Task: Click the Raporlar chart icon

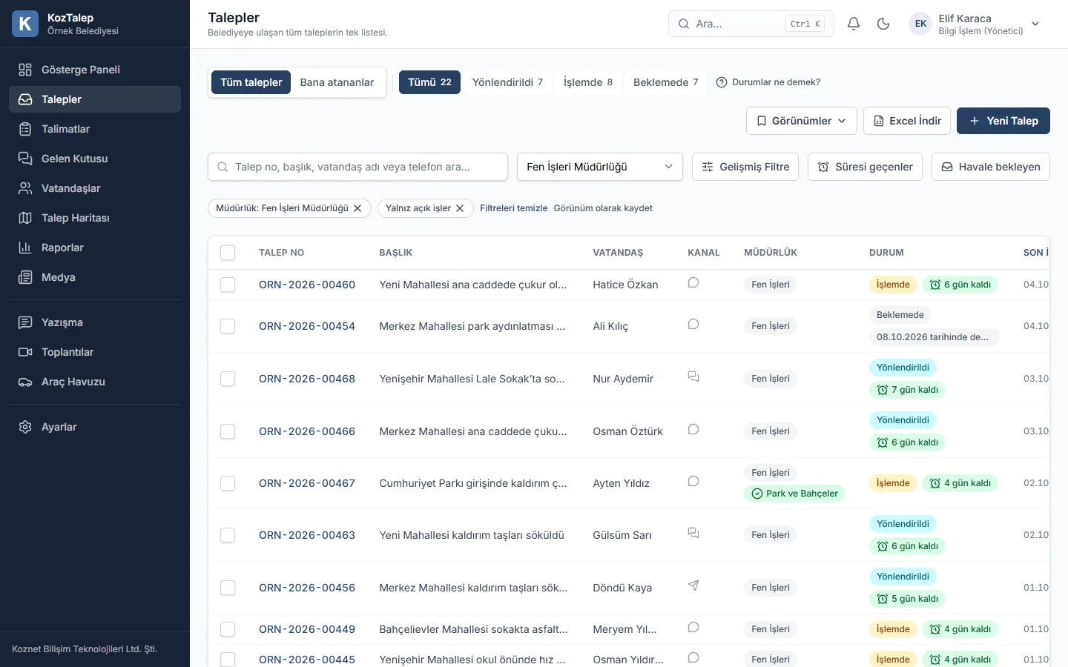Action: click(x=25, y=248)
